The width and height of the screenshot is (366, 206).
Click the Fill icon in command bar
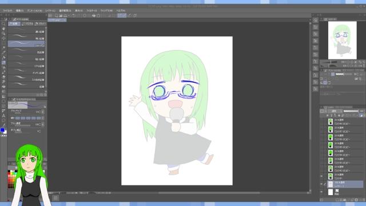(x=94, y=15)
